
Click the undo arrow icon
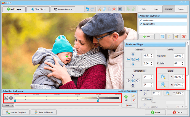tap(87, 9)
